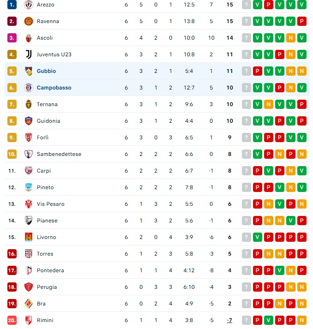This screenshot has height=329, width=313.
Task: Click the Vis Pesaro team name
Action: click(x=51, y=204)
